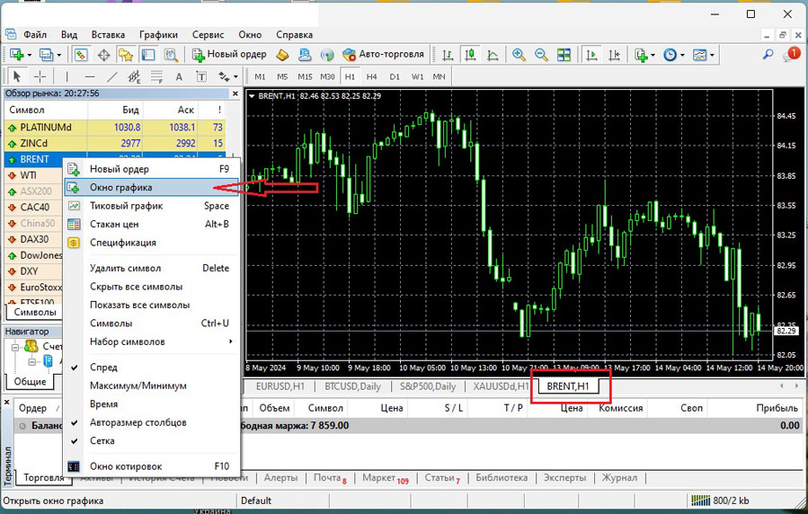Open the search magnifier icon
Viewport: 808px width, 514px height.
pos(768,54)
